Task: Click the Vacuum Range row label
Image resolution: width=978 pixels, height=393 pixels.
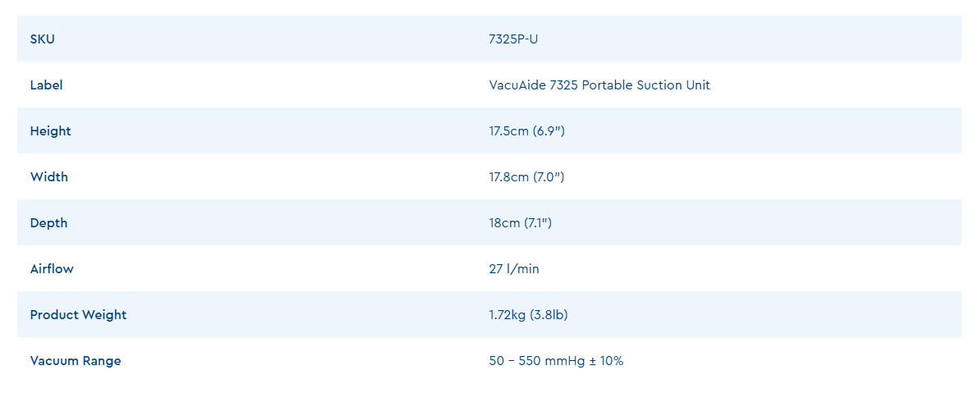Action: [76, 360]
